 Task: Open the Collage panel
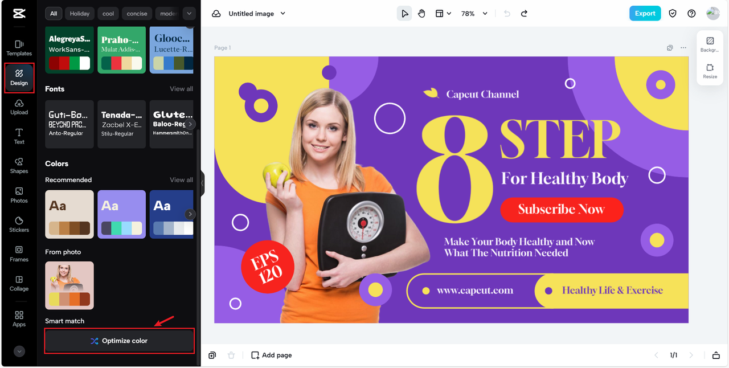click(x=19, y=284)
